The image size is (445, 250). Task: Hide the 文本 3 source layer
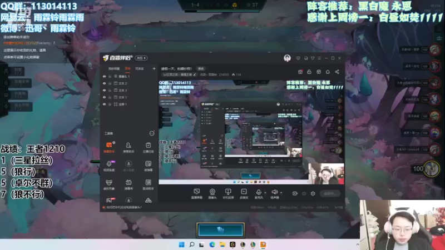coord(104,91)
